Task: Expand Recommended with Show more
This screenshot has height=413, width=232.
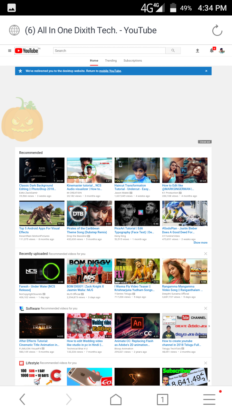Action: 200,243
